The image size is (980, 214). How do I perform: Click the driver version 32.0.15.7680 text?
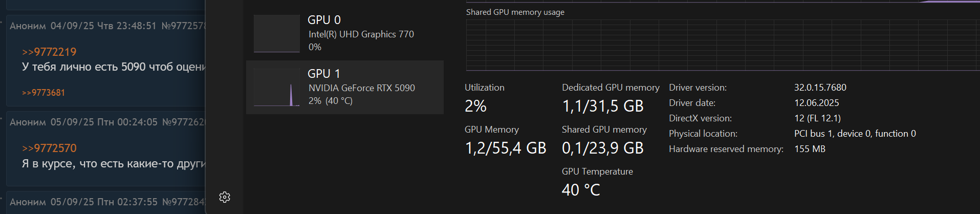[820, 88]
